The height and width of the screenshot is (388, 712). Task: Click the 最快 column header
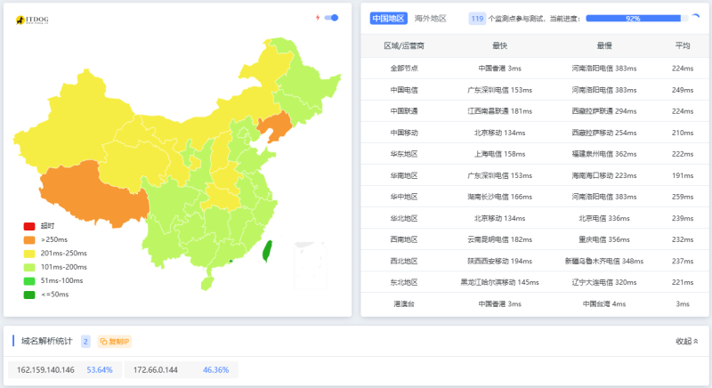(x=499, y=46)
